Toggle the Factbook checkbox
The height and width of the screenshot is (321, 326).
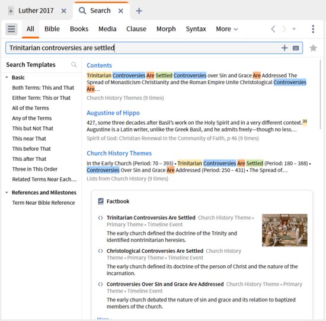[x=101, y=201]
